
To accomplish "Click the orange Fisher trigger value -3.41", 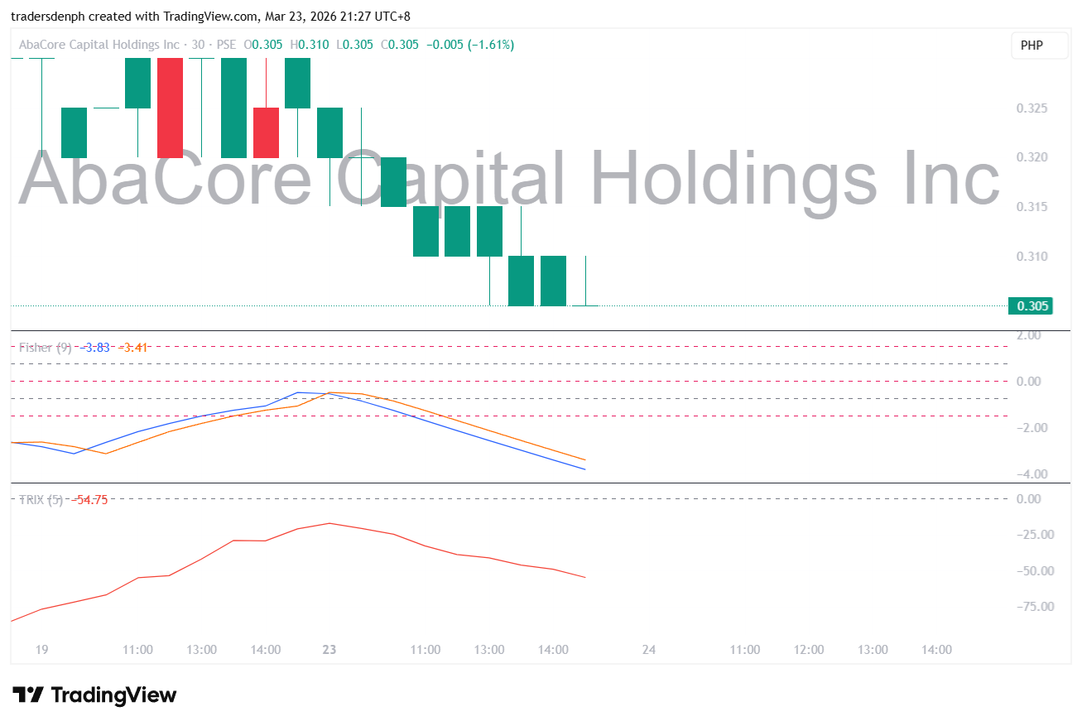I will pyautogui.click(x=133, y=348).
